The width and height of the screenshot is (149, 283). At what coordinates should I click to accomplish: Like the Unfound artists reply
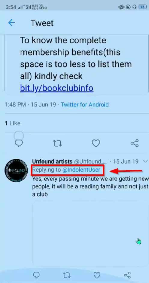(x=97, y=275)
